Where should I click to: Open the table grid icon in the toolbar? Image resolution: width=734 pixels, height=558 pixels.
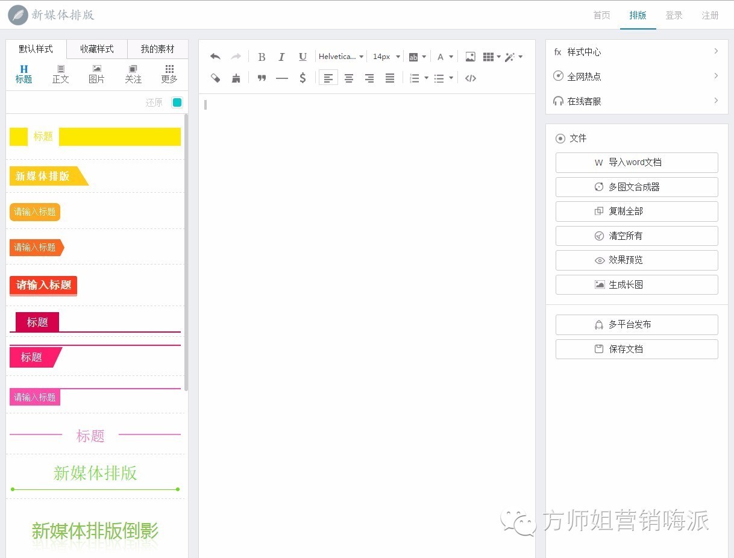pos(488,56)
